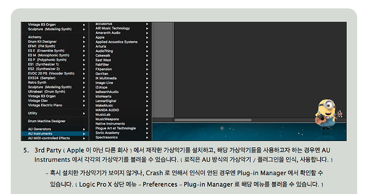Open AU MIDI-controlled Effects submenu

55,138
